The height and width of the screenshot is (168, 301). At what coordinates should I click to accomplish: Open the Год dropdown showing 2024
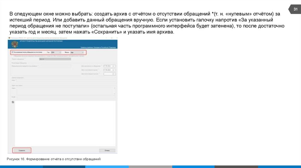coord(56,52)
